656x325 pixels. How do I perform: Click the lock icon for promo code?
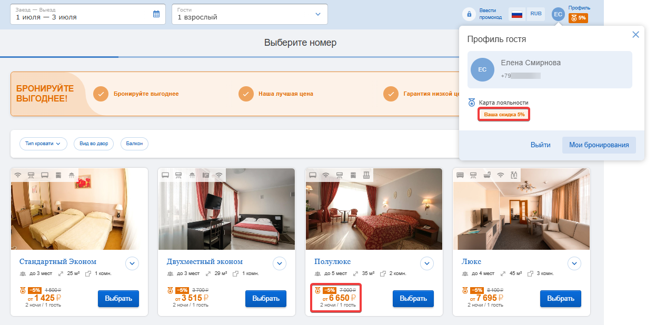pos(469,14)
